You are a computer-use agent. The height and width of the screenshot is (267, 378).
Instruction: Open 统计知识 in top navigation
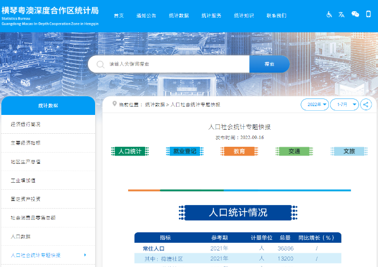(x=244, y=16)
